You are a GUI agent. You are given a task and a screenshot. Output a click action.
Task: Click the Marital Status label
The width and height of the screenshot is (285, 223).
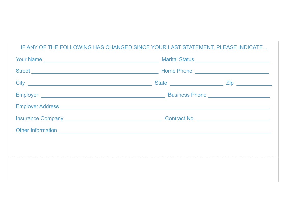click(178, 59)
